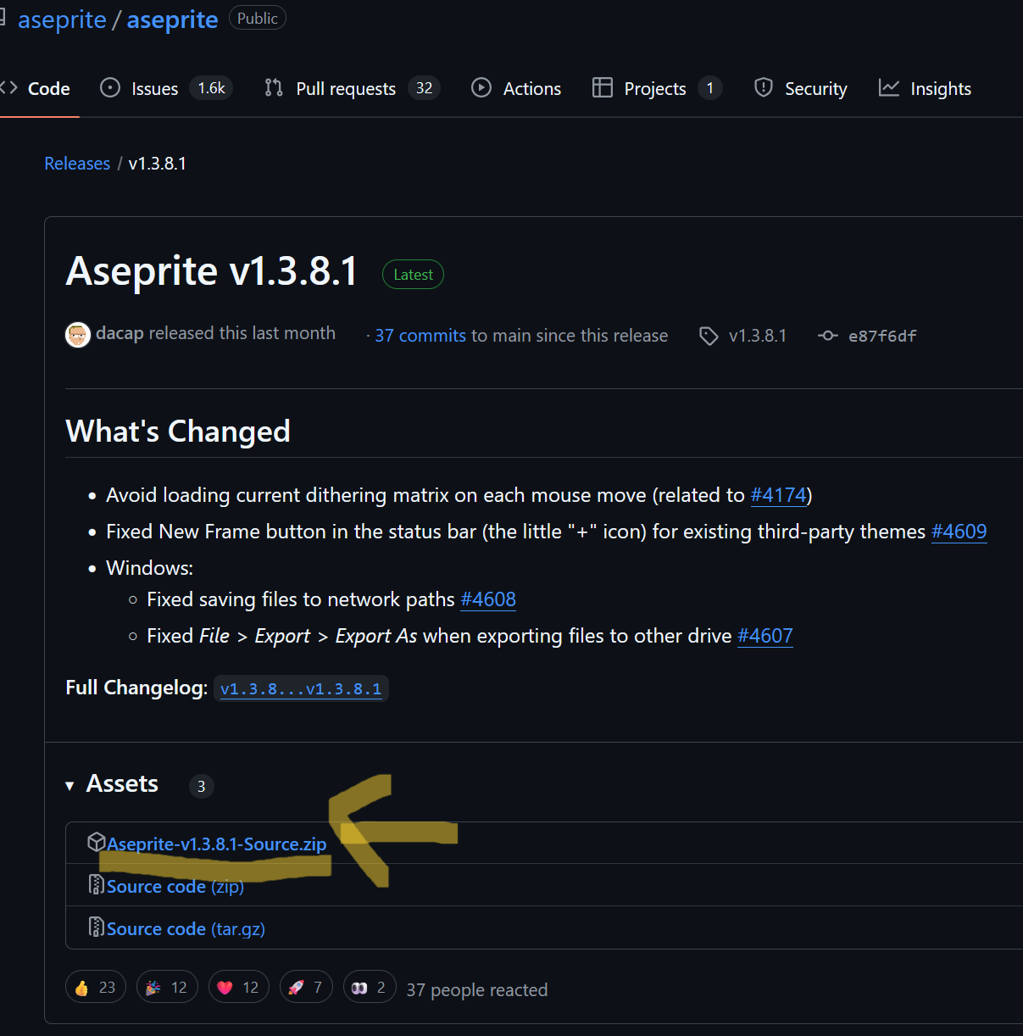Toggle the thumbs up reaction with 23
The height and width of the screenshot is (1036, 1023).
[x=96, y=987]
